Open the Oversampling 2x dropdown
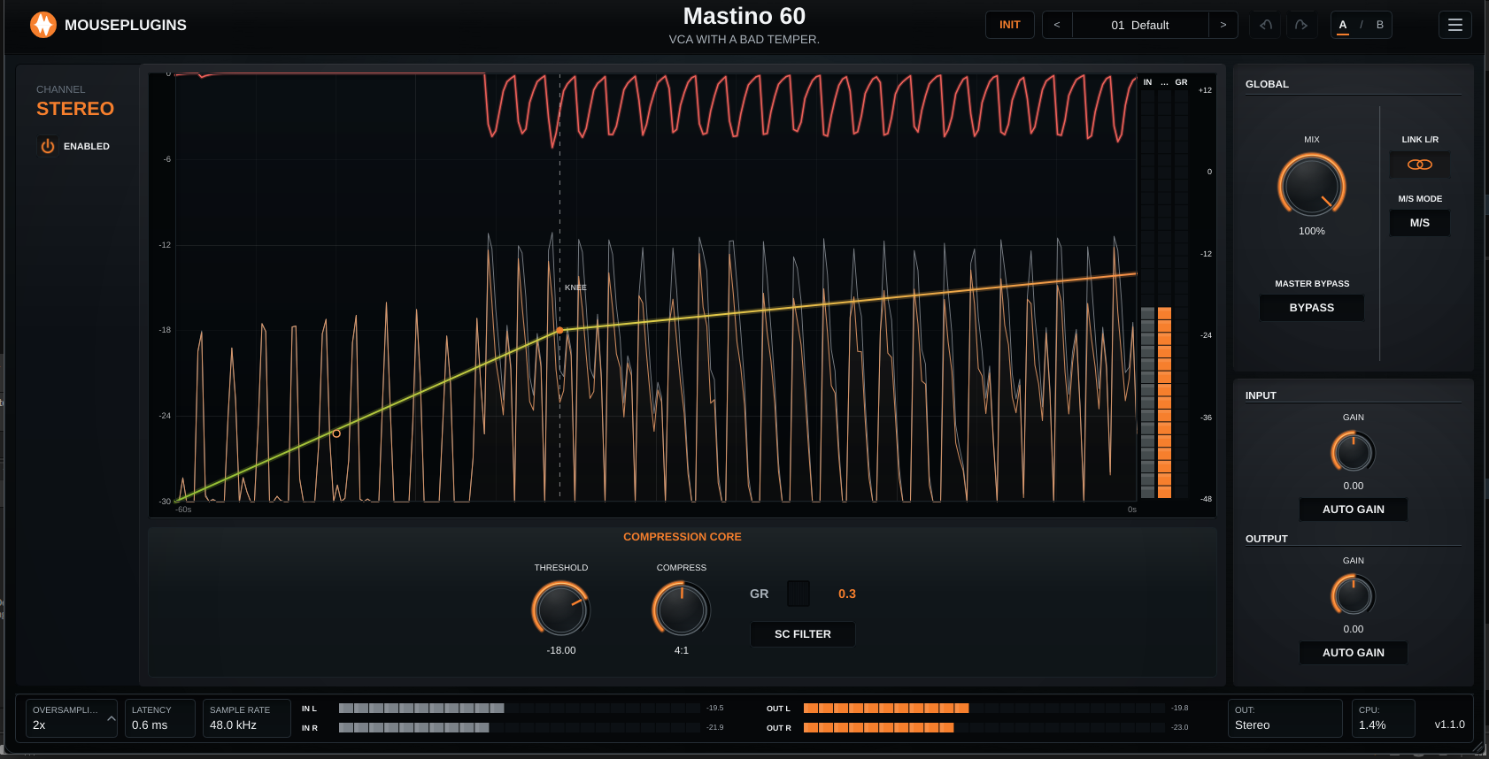Image resolution: width=1489 pixels, height=759 pixels. click(x=73, y=718)
